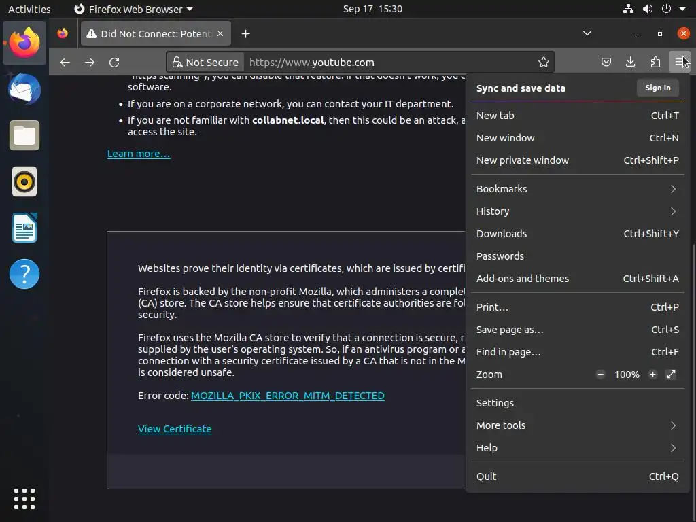Quit Firefox from the menu
The width and height of the screenshot is (696, 522).
click(578, 476)
